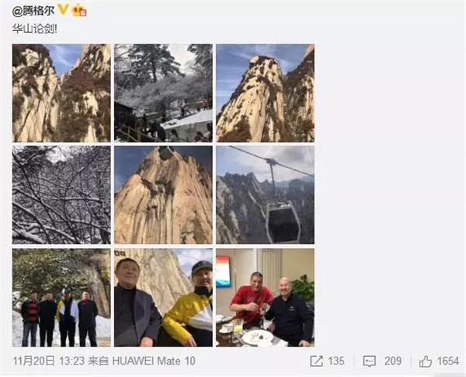Click the like count 1654

click(x=448, y=361)
